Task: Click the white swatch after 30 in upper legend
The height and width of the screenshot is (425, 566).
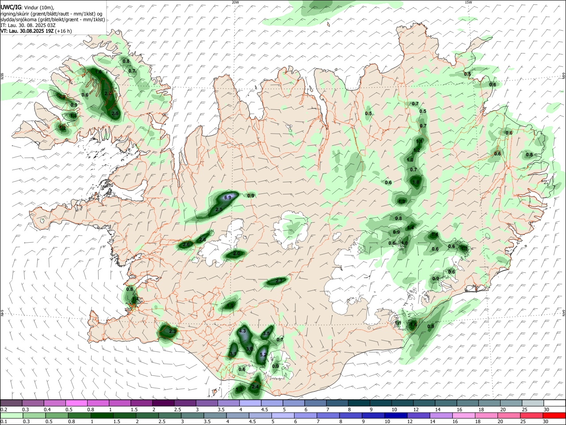Action: (x=555, y=403)
